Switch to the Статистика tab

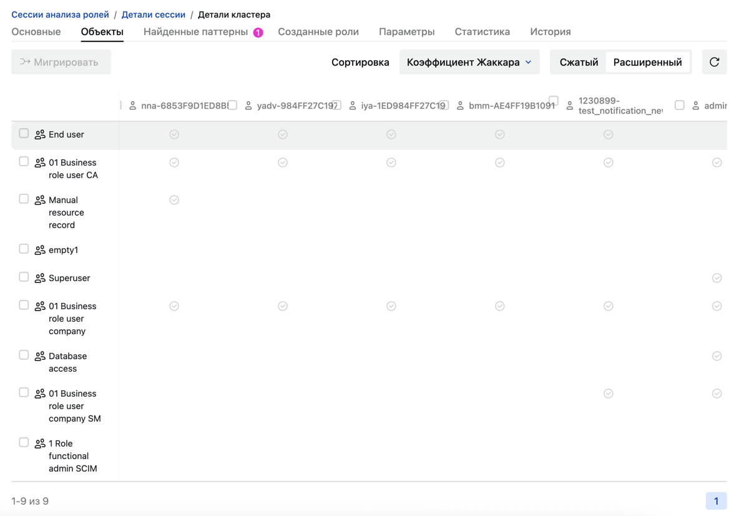click(482, 32)
